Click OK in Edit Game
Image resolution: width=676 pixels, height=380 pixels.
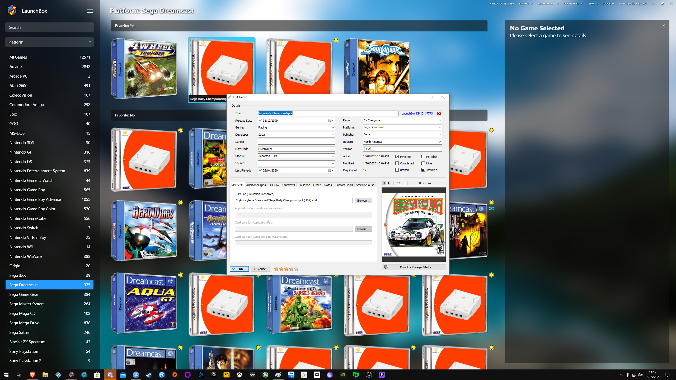239,269
